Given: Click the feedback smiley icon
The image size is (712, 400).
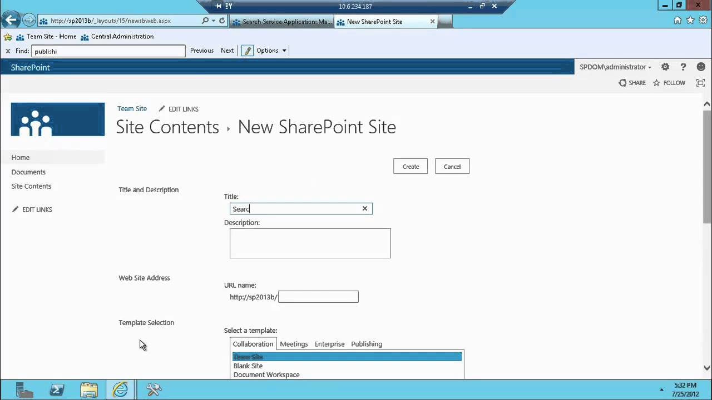Looking at the screenshot, I should (x=701, y=67).
